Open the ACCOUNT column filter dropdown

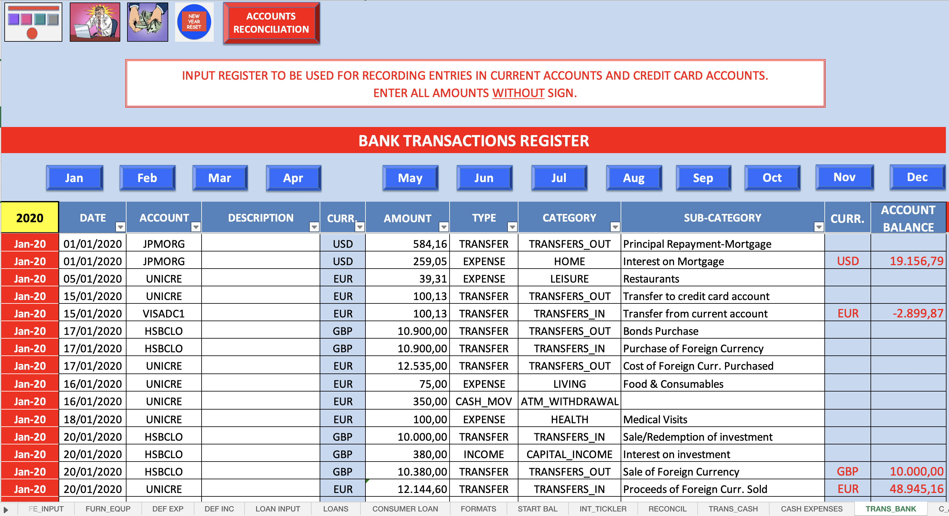(196, 227)
